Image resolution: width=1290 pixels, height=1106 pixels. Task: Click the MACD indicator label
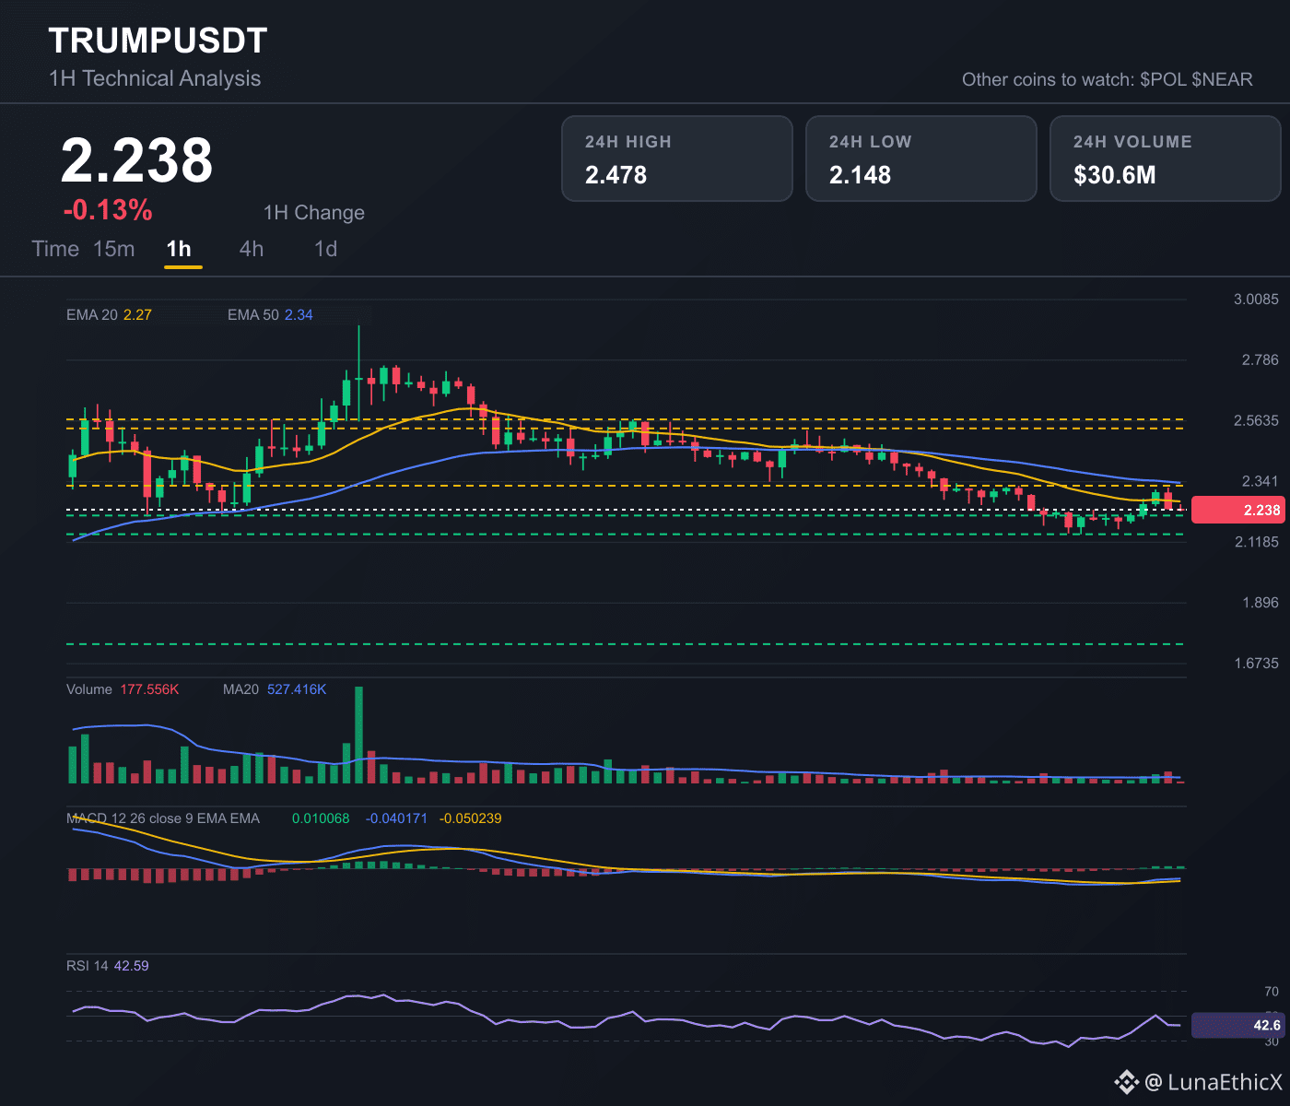(163, 818)
